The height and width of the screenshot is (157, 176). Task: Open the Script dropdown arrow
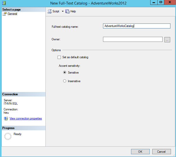63,12
